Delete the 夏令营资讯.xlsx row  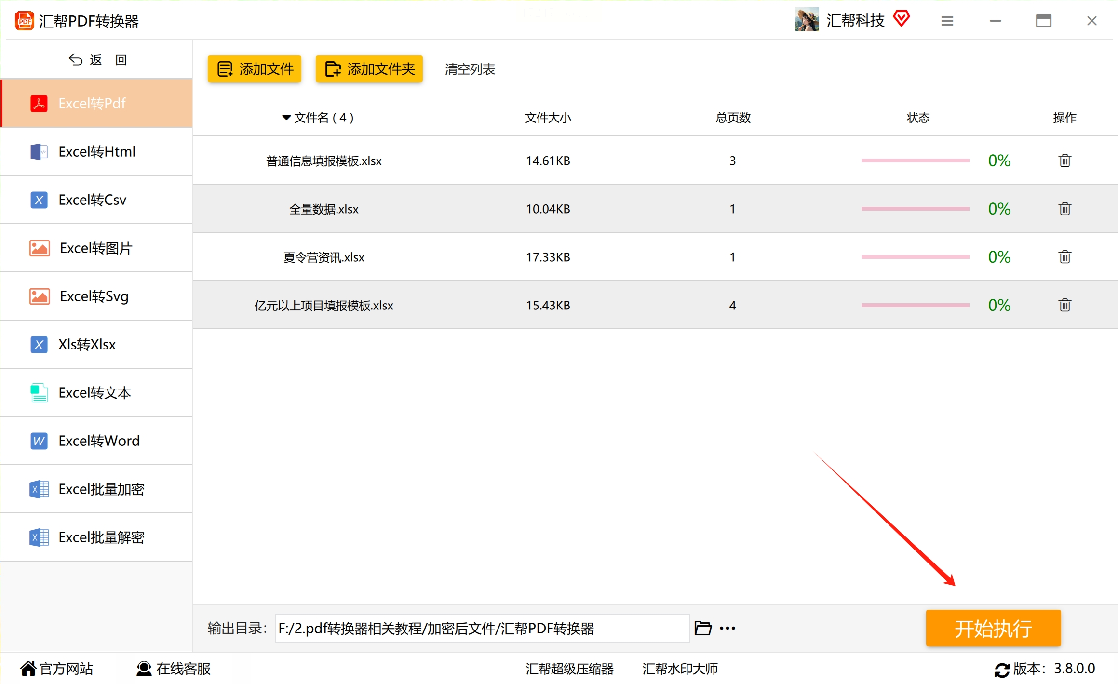[x=1064, y=257]
